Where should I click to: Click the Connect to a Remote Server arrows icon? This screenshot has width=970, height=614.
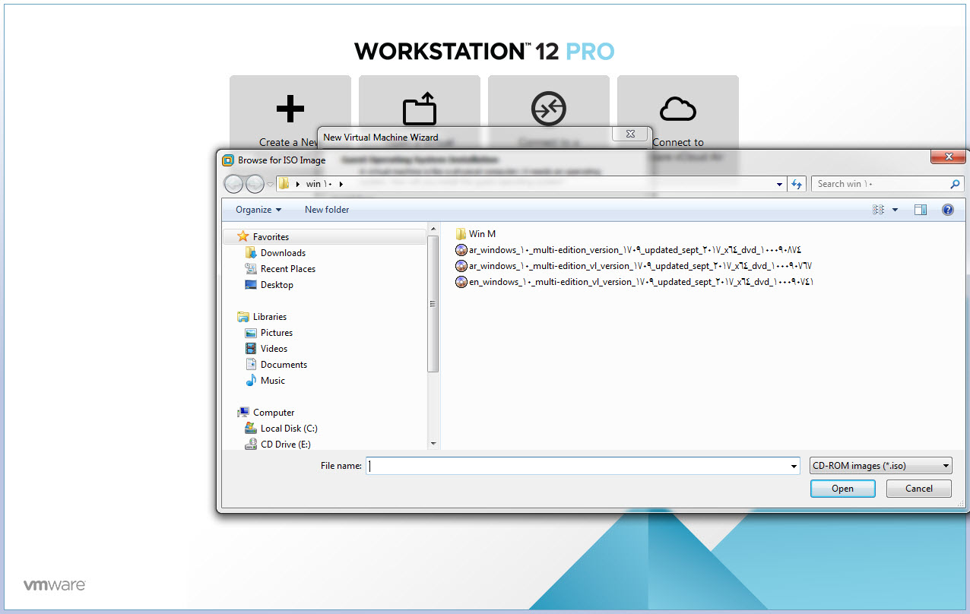coord(548,109)
